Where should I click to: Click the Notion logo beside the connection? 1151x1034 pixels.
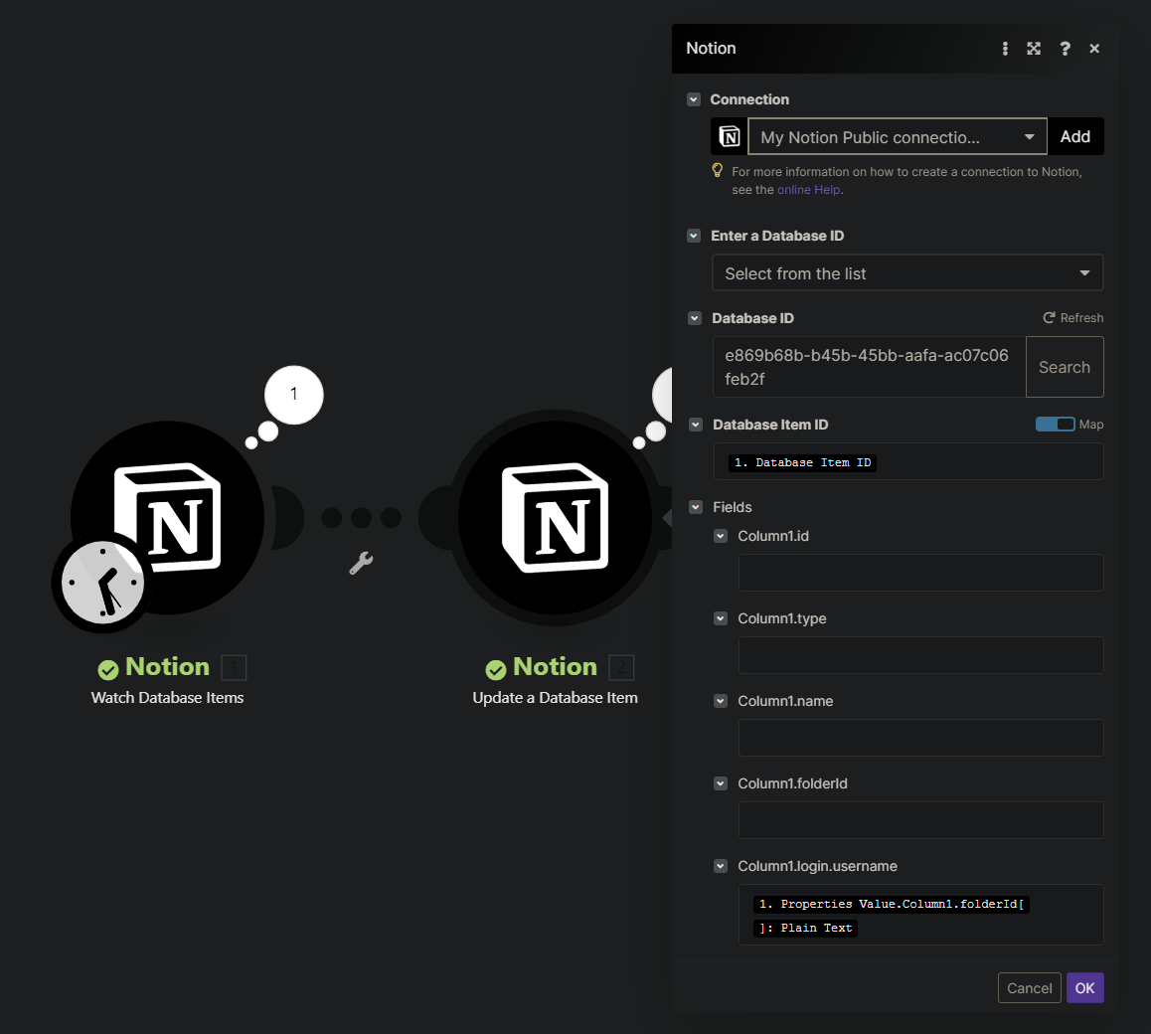click(x=729, y=136)
